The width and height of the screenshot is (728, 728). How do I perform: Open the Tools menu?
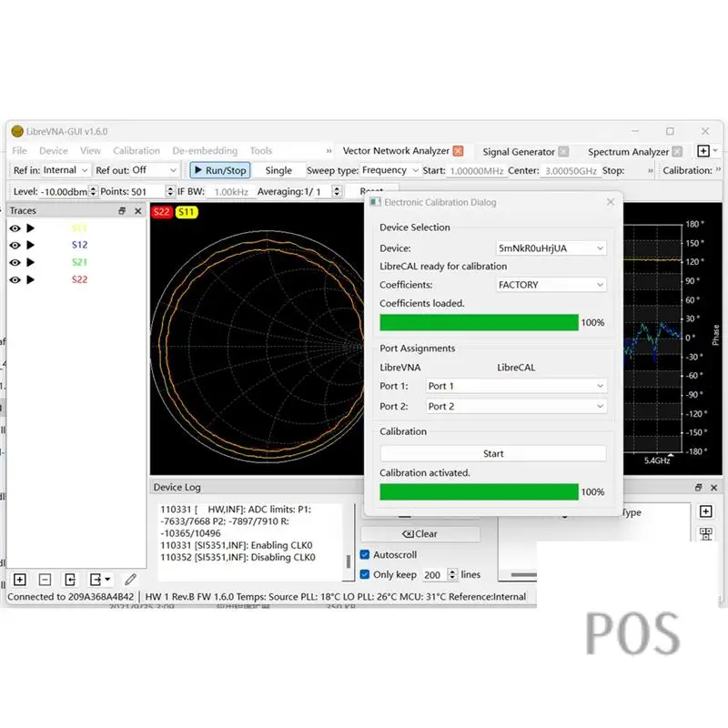pos(261,151)
